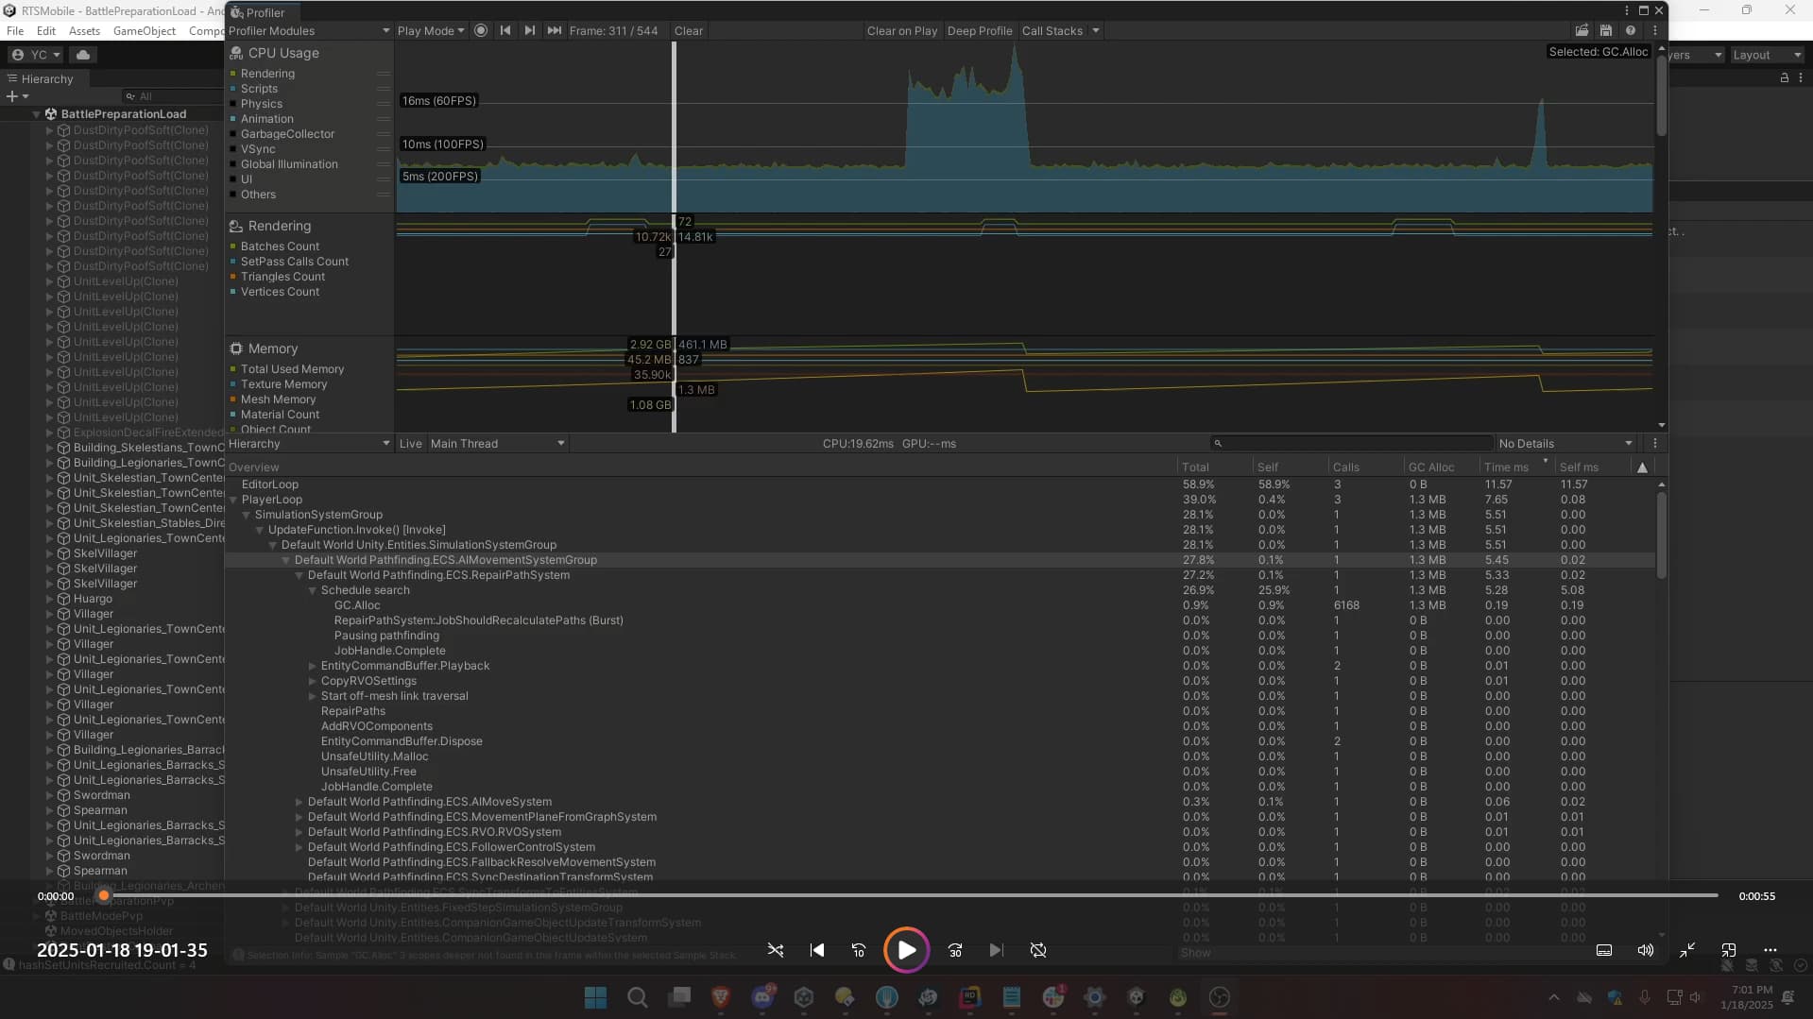Open Main Thread selection dropdown
The height and width of the screenshot is (1019, 1813).
click(497, 443)
